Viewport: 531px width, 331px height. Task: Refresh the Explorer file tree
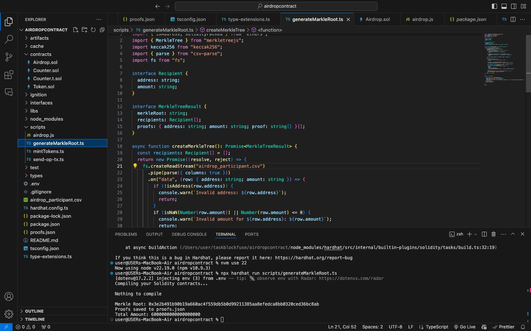pos(93,30)
